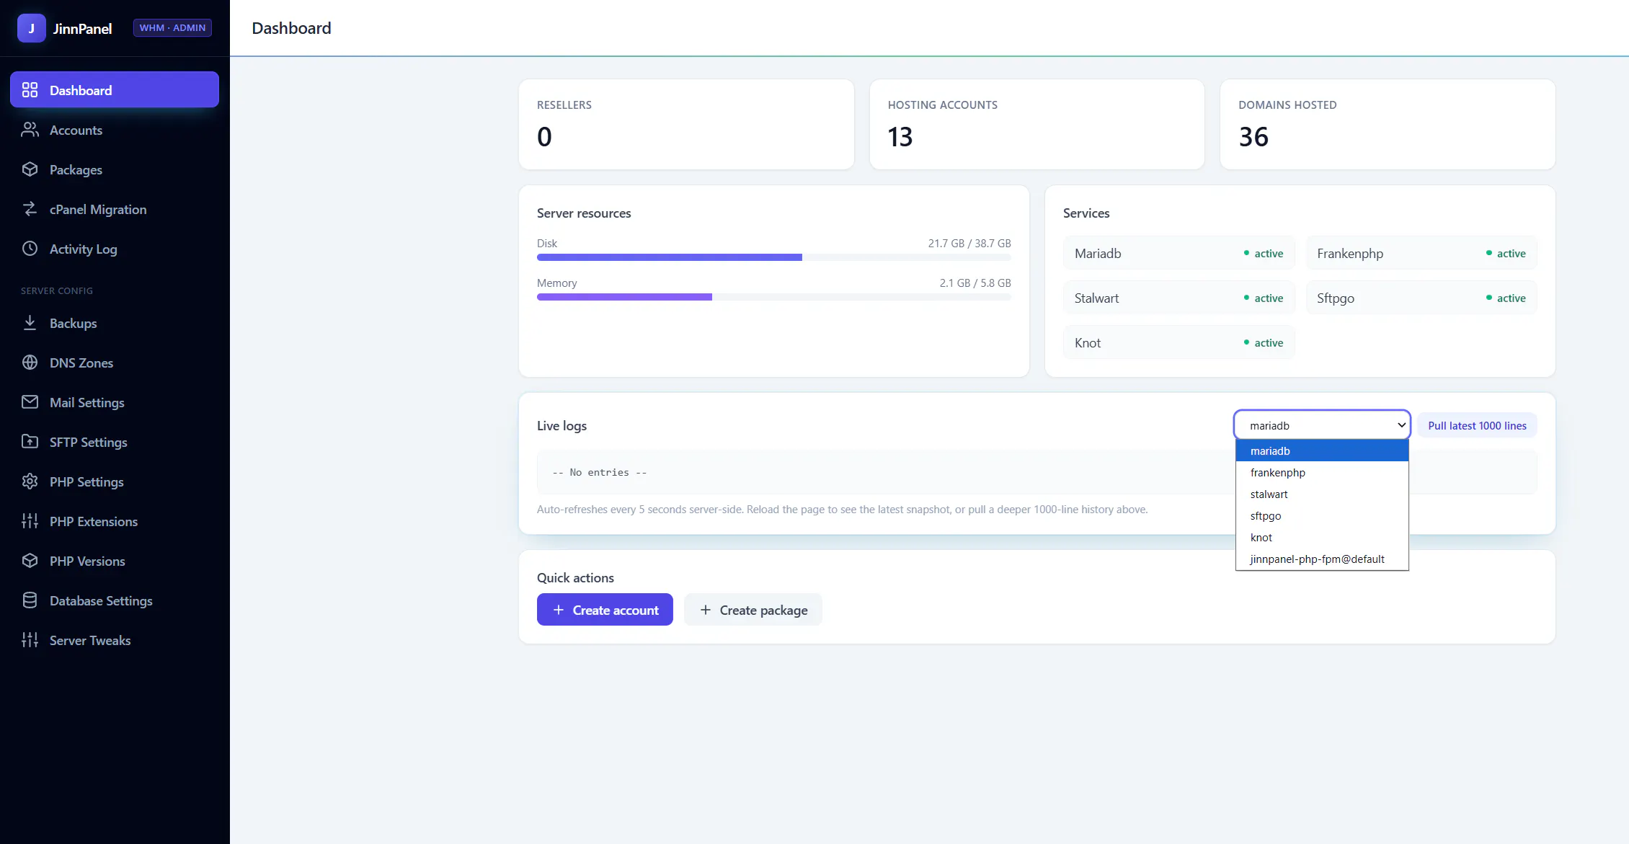The height and width of the screenshot is (844, 1629).
Task: Click the WHM · ADMIN badge
Action: coord(172,28)
